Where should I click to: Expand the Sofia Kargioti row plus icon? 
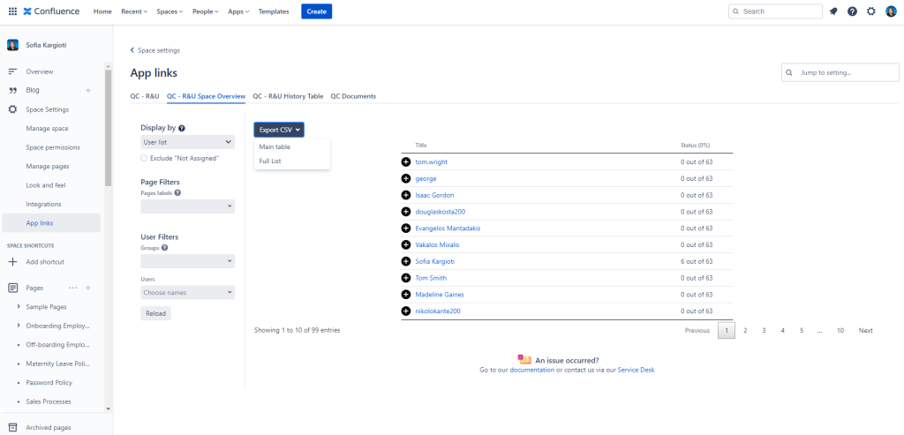[x=406, y=261]
